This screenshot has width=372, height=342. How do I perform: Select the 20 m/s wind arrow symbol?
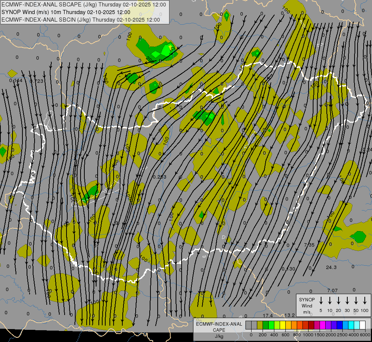pyautogui.click(x=339, y=301)
